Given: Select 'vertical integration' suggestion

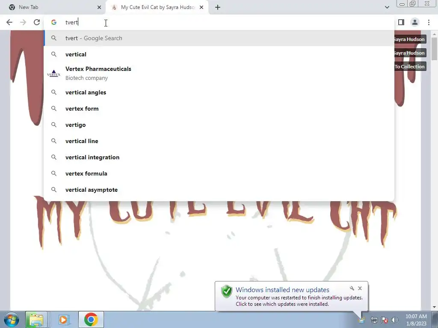Looking at the screenshot, I should pyautogui.click(x=219, y=157).
